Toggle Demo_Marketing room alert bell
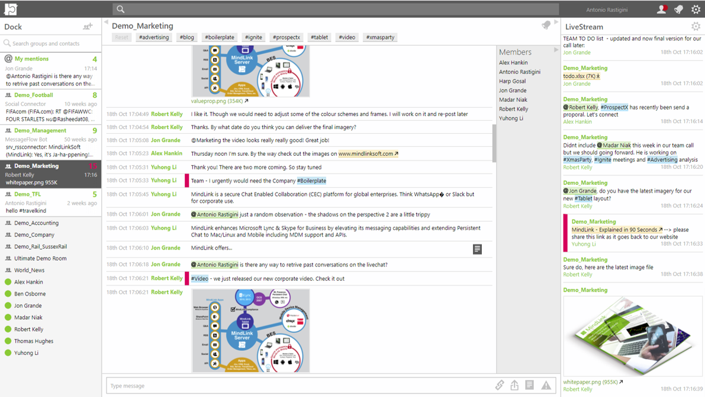 546,25
